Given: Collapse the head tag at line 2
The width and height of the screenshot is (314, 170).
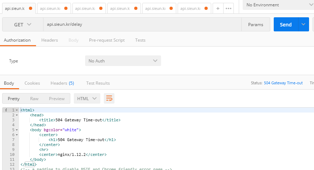Looking at the screenshot, I should click(17, 115).
